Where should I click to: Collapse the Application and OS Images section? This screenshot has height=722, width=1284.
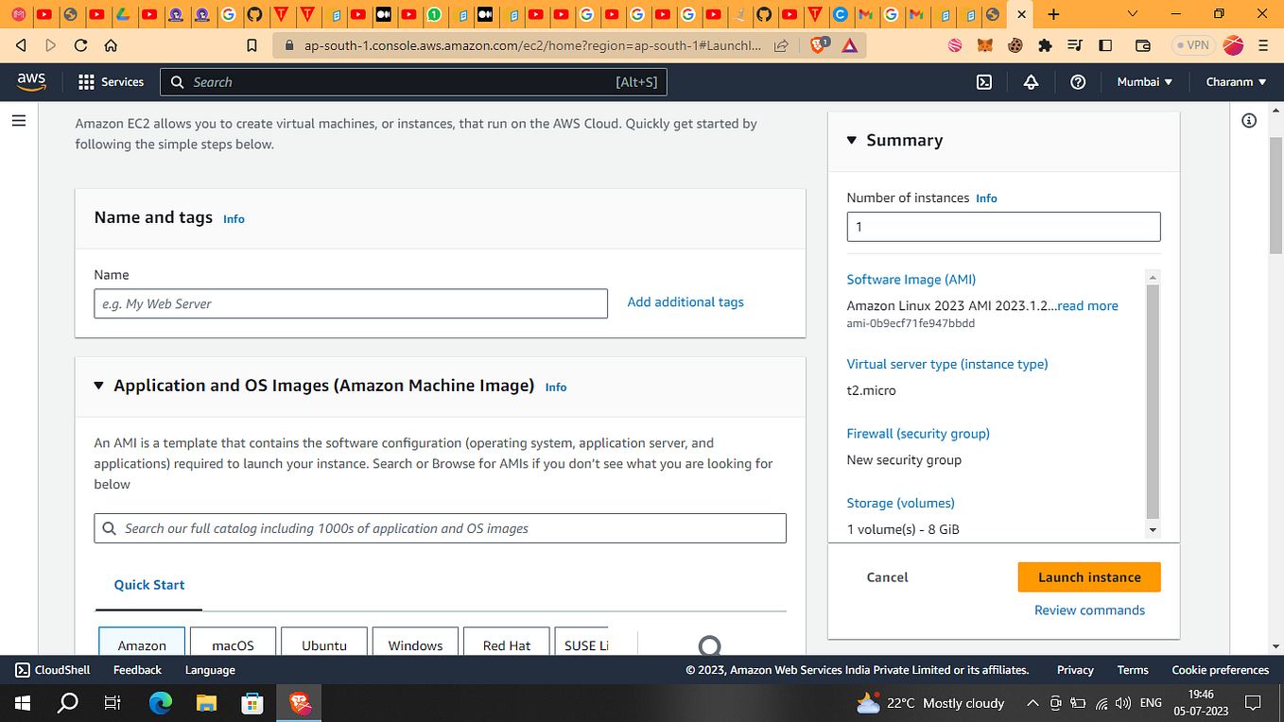[98, 385]
